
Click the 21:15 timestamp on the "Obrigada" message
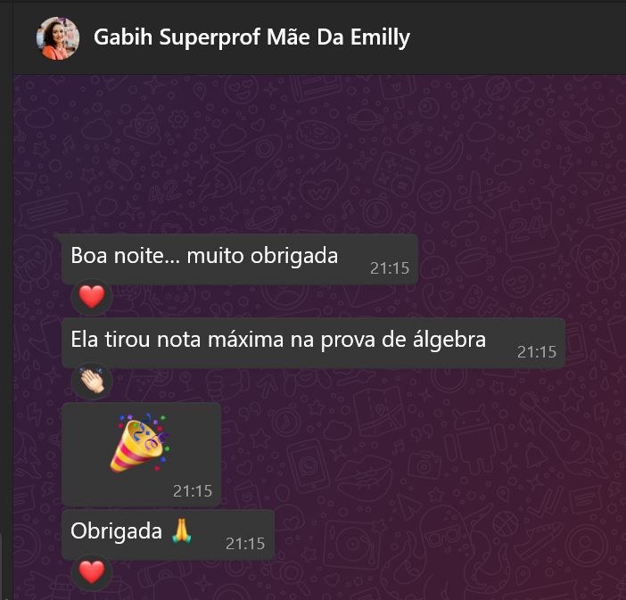click(245, 544)
